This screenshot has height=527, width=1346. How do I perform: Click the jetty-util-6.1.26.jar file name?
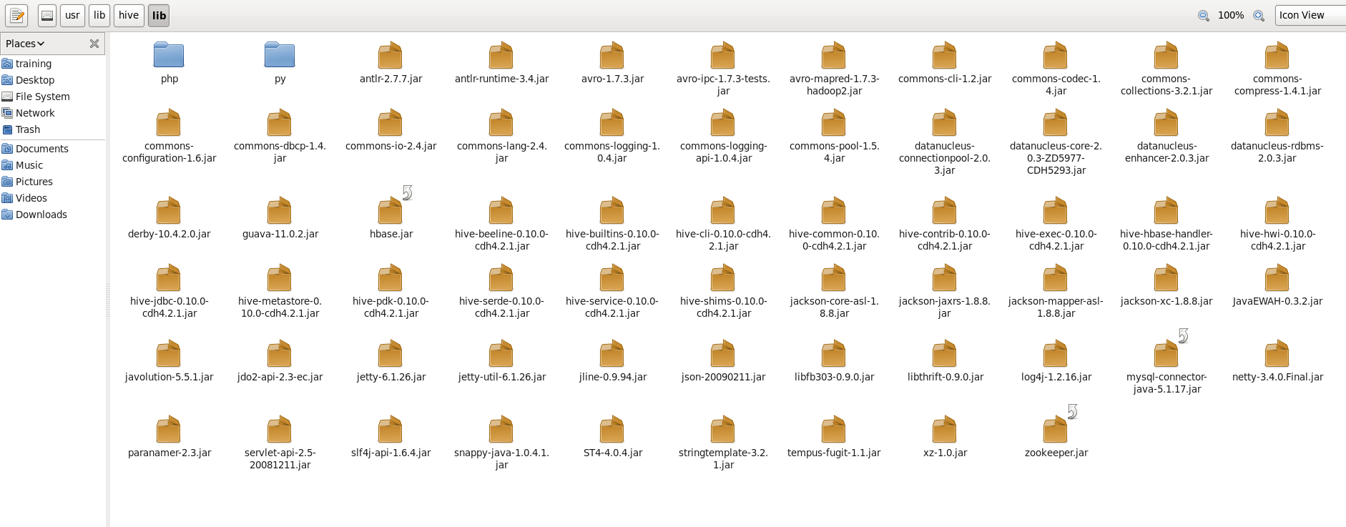[x=501, y=377]
